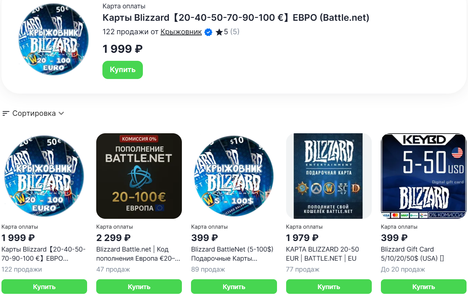Buy the 1 979 ₽ Blizzard 20-50 EUR
This screenshot has height=296, width=468.
click(329, 287)
